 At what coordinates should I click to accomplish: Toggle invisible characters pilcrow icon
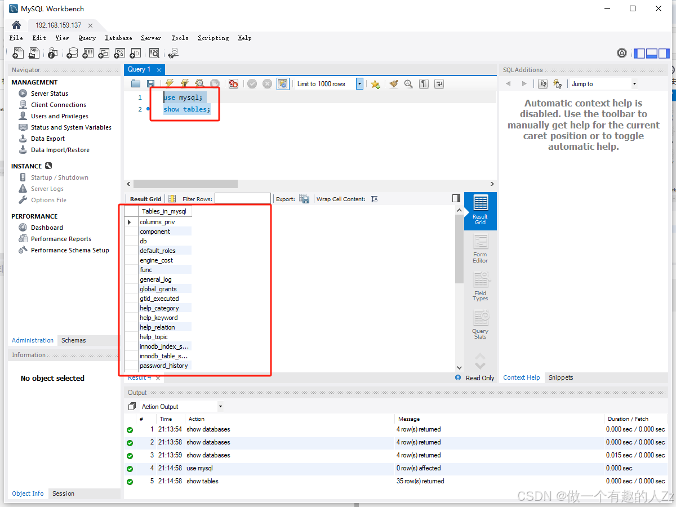424,84
